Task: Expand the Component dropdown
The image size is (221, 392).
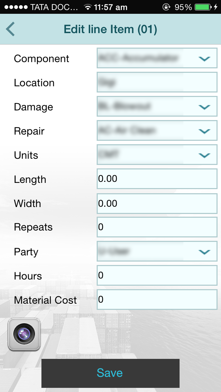Action: [157, 58]
